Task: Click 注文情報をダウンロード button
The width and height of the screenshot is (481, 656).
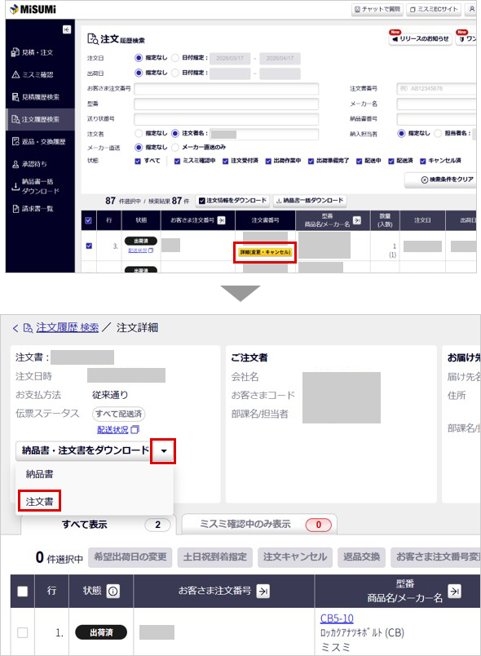Action: (232, 201)
